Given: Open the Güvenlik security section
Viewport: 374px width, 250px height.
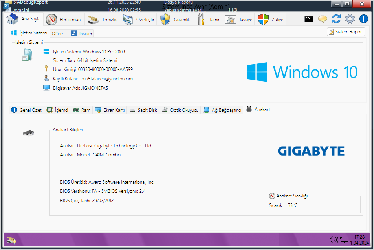Looking at the screenshot, I should [x=175, y=20].
